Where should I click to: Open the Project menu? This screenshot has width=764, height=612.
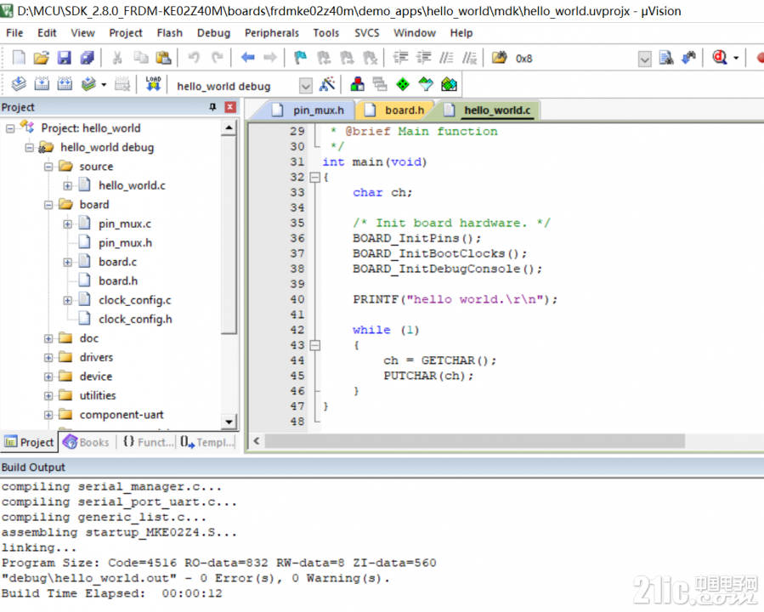point(126,32)
